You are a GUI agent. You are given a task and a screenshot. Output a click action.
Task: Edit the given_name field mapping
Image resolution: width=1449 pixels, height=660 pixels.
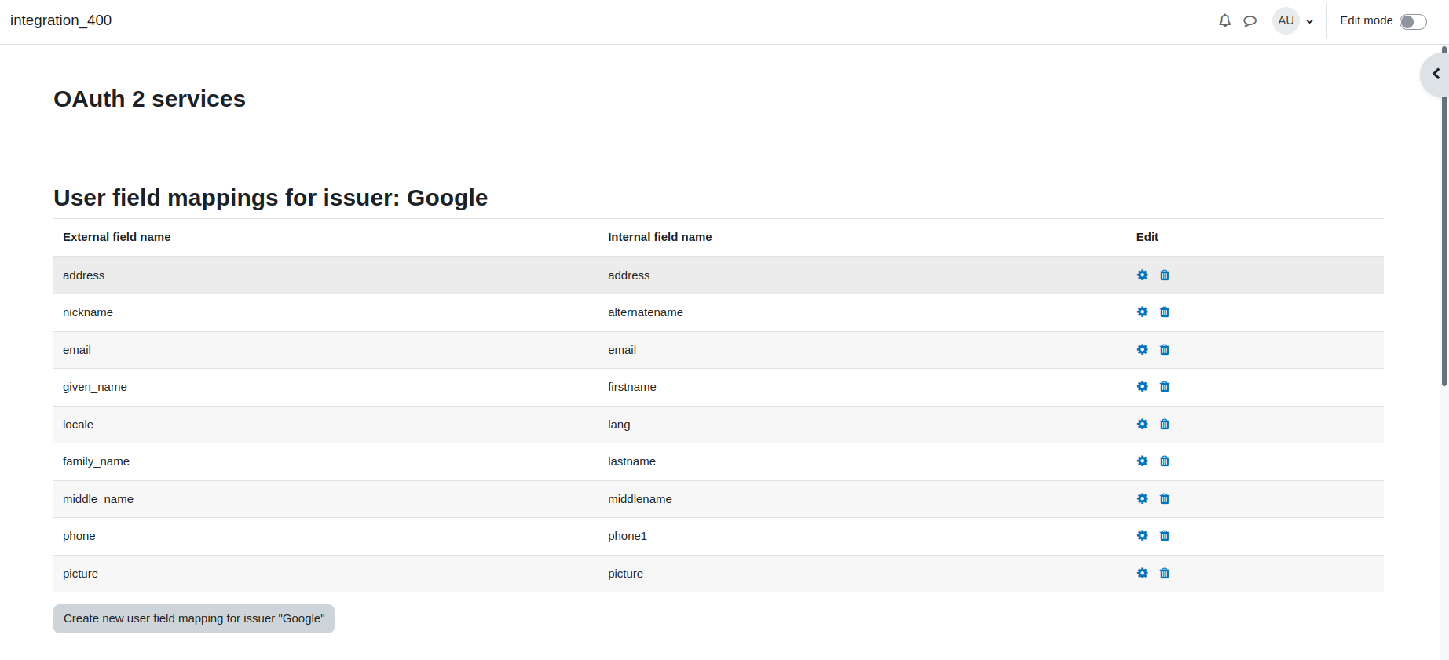[1142, 386]
